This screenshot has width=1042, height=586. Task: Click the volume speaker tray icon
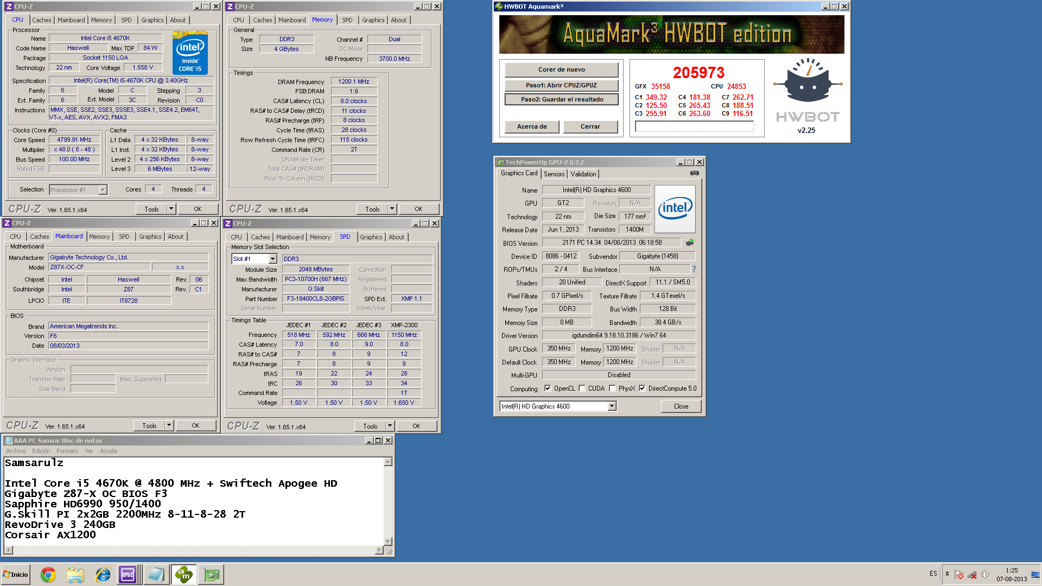click(x=985, y=575)
